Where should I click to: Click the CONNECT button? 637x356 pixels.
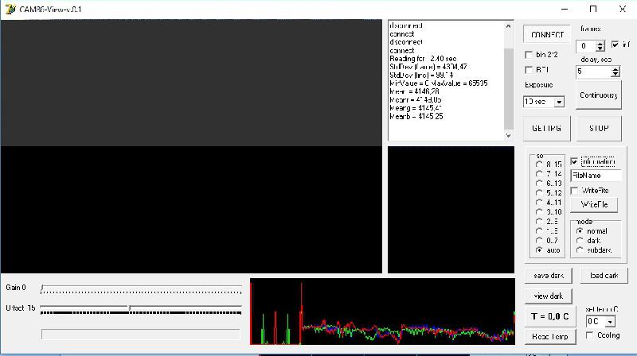point(547,35)
